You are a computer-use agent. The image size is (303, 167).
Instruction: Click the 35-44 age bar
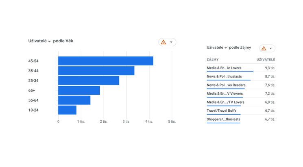click(x=96, y=71)
